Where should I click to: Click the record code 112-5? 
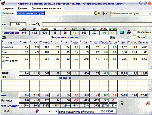point(6,111)
